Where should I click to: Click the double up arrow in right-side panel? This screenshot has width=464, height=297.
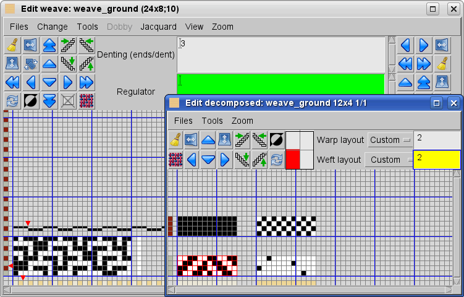point(423,82)
